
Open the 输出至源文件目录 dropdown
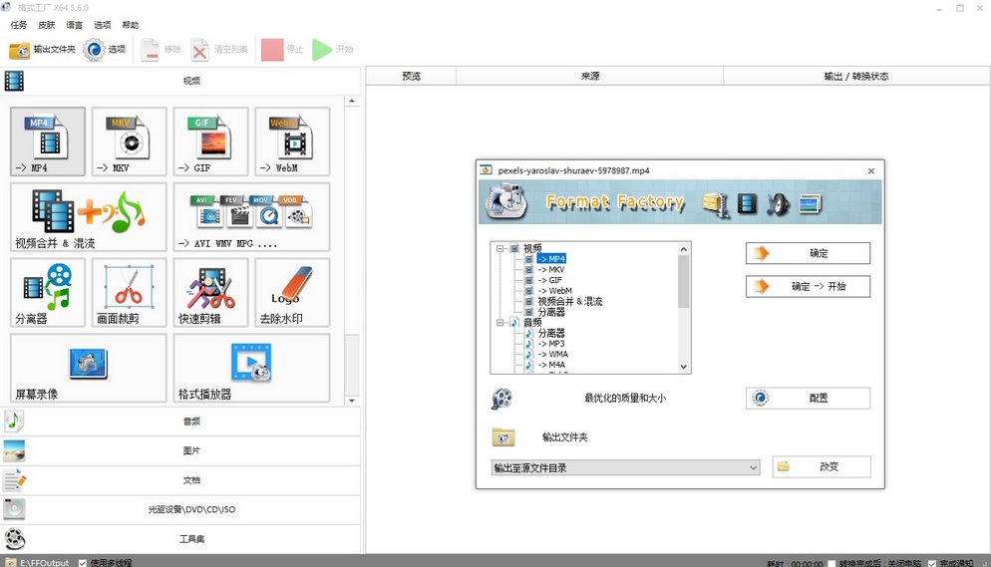626,468
